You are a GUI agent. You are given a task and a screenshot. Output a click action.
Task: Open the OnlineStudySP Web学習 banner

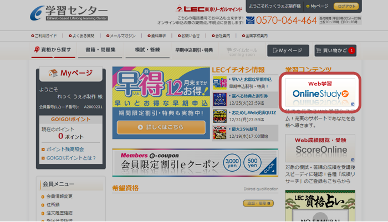(x=320, y=92)
